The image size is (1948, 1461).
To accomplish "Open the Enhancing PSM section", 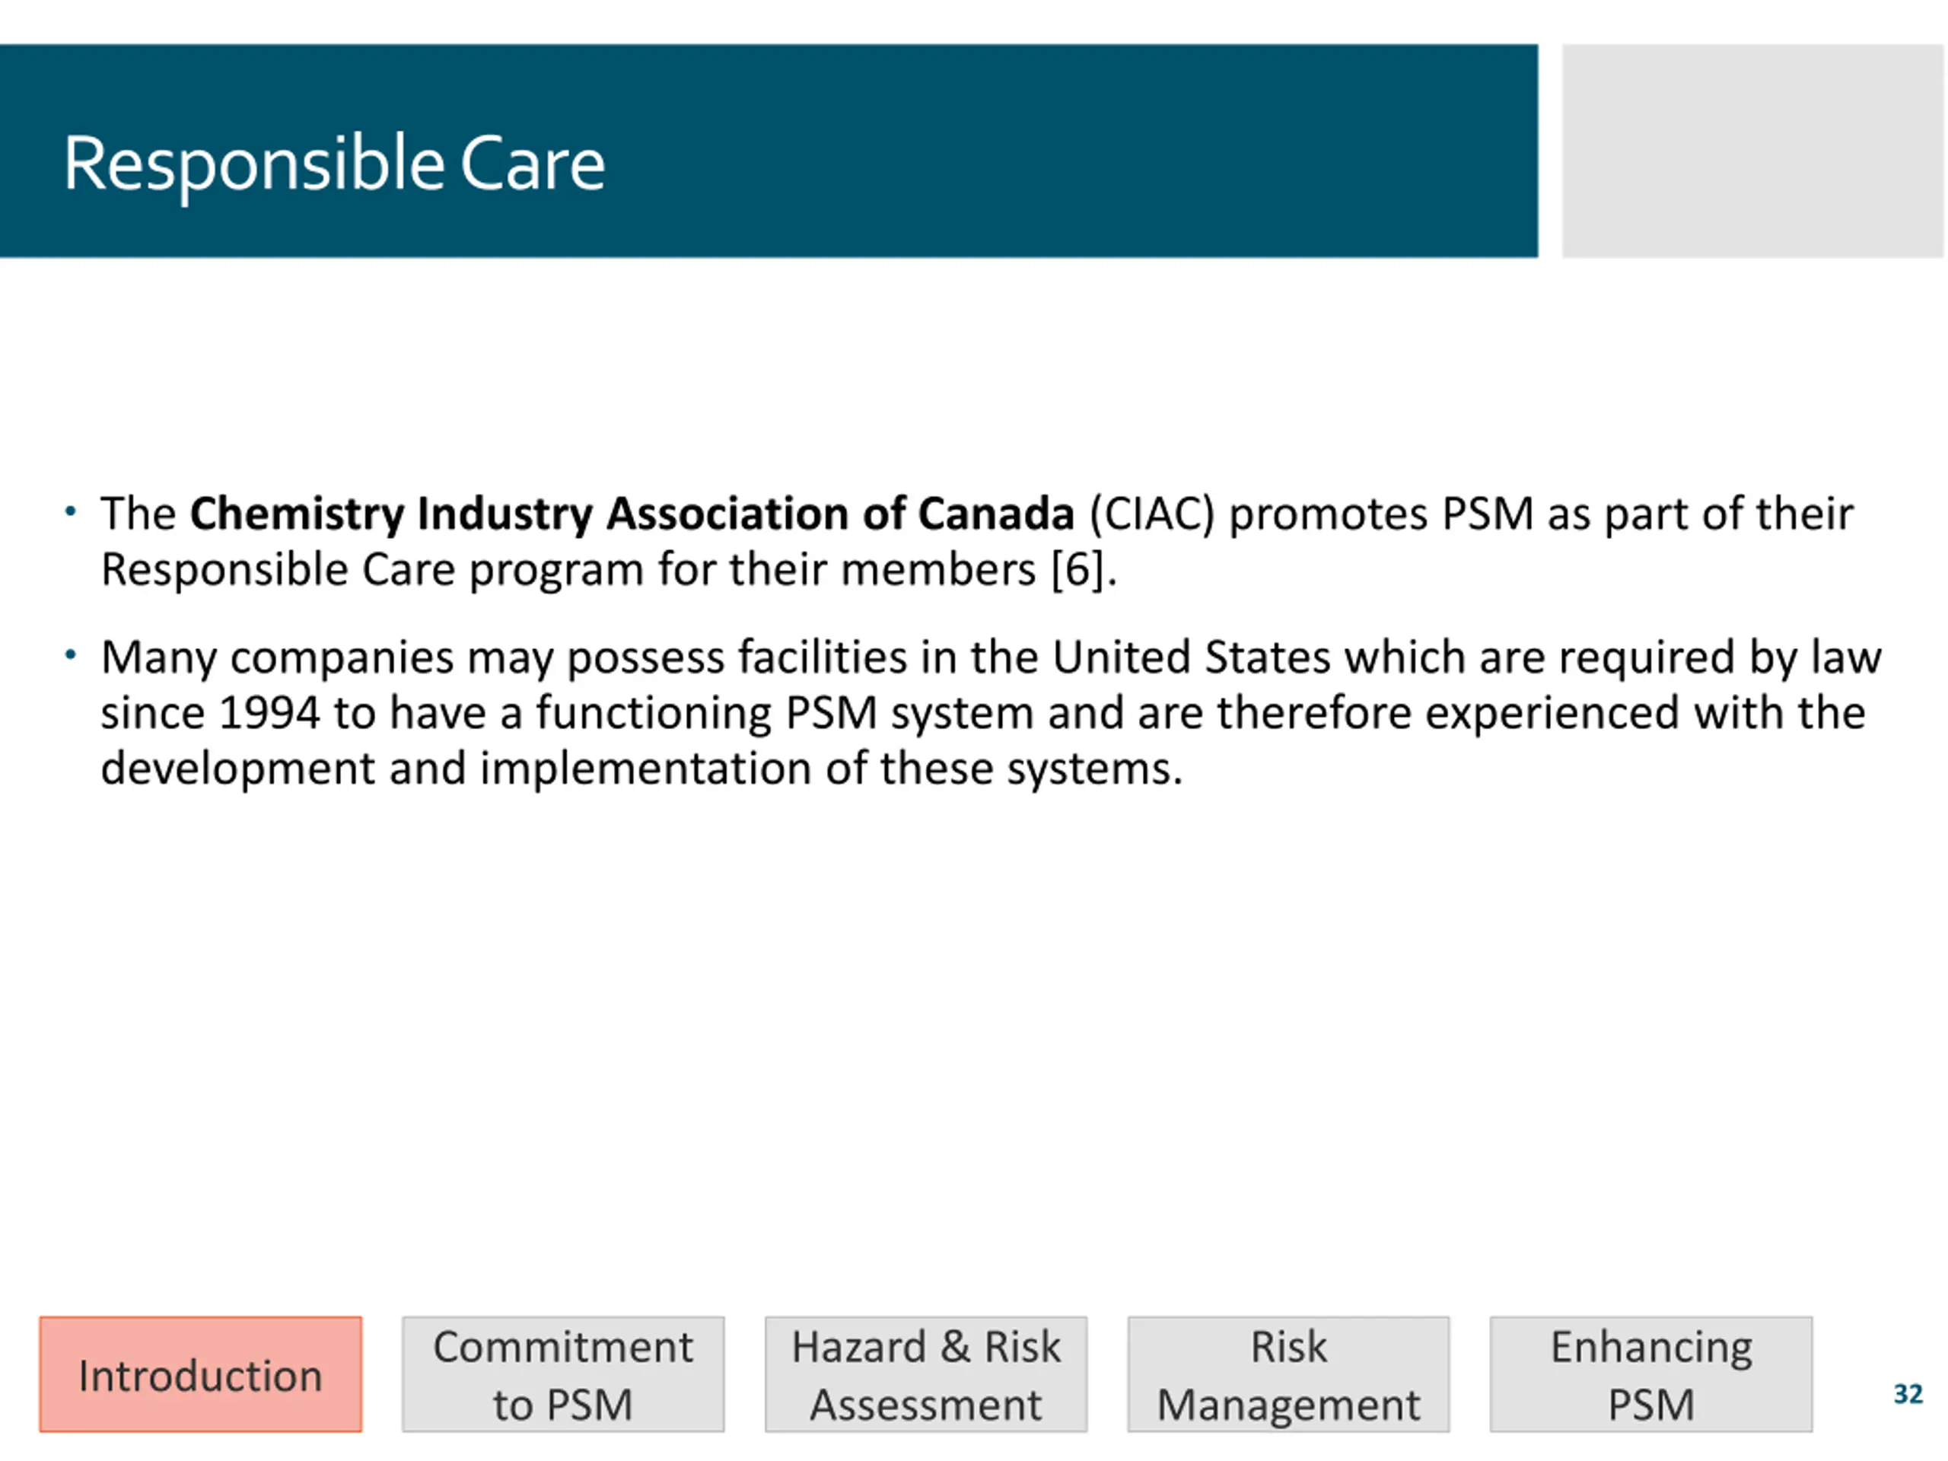I will (x=1651, y=1375).
